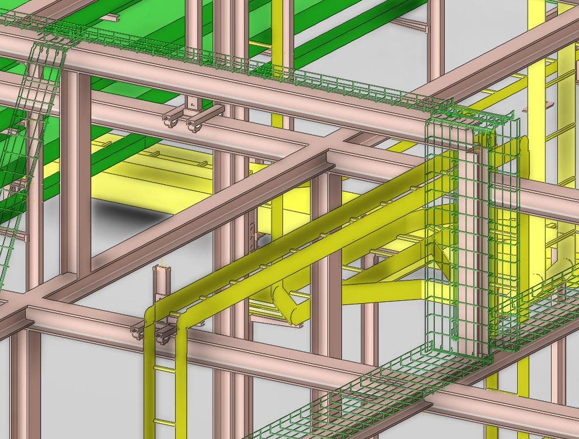The image size is (579, 439).
Task: Select the yellow half-pipe chute fitting under the duct
Action: 290,304
